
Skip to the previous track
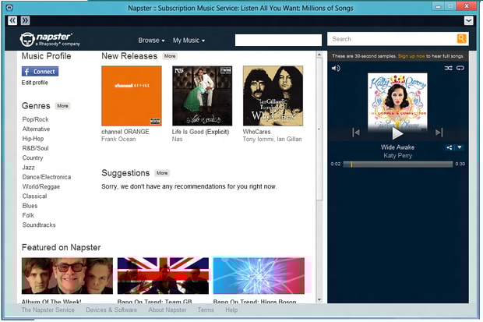(356, 133)
